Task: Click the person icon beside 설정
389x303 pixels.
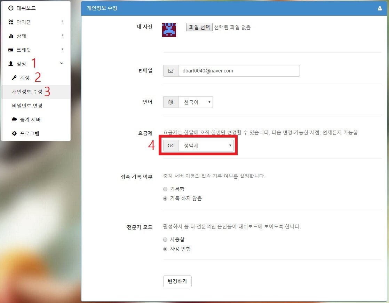Action: point(11,64)
